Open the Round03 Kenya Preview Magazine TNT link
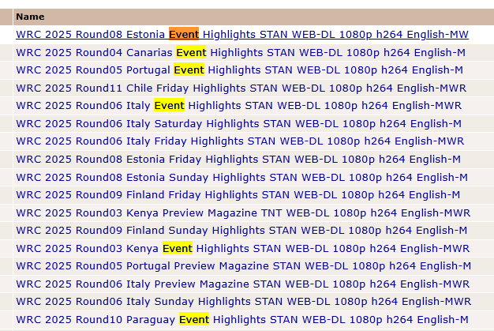This screenshot has height=331, width=494. coord(243,213)
